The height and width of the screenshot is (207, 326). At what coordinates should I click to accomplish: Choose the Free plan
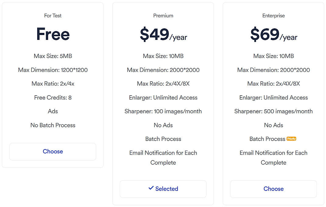pos(53,151)
